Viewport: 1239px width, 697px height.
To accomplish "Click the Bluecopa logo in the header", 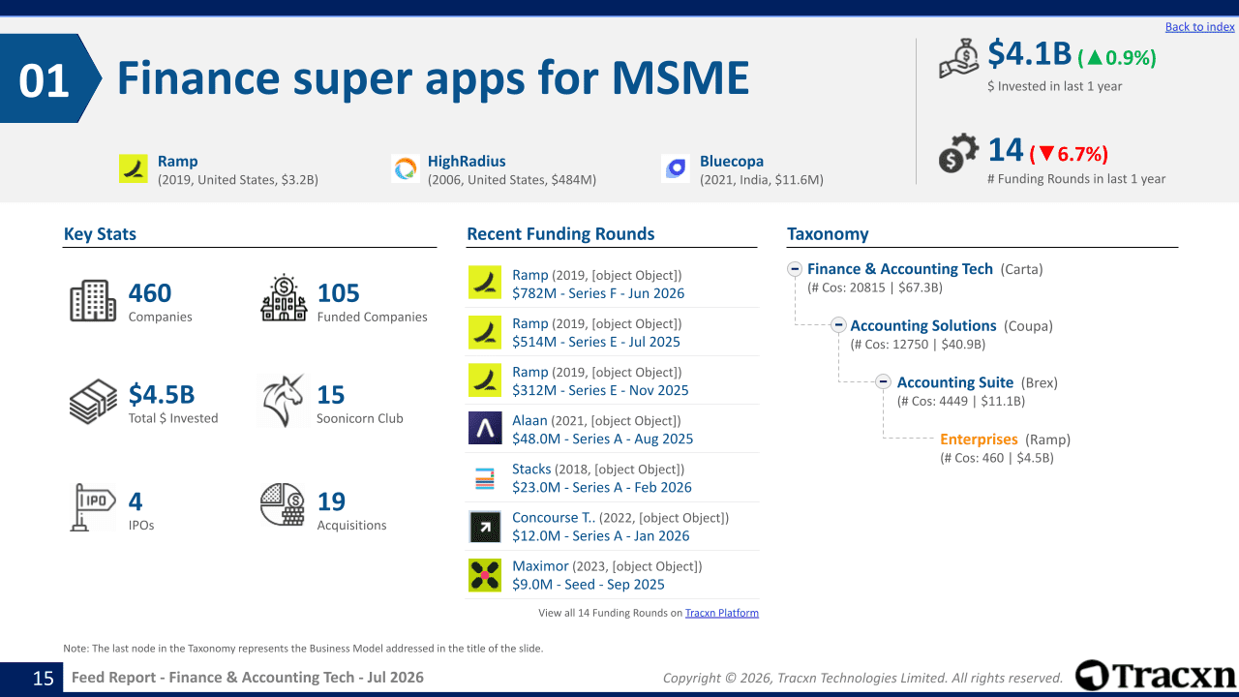I will point(676,168).
